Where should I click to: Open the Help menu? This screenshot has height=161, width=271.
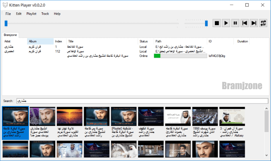57,14
